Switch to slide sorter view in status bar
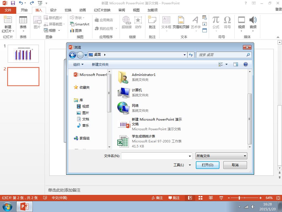The width and height of the screenshot is (282, 212). [200, 198]
